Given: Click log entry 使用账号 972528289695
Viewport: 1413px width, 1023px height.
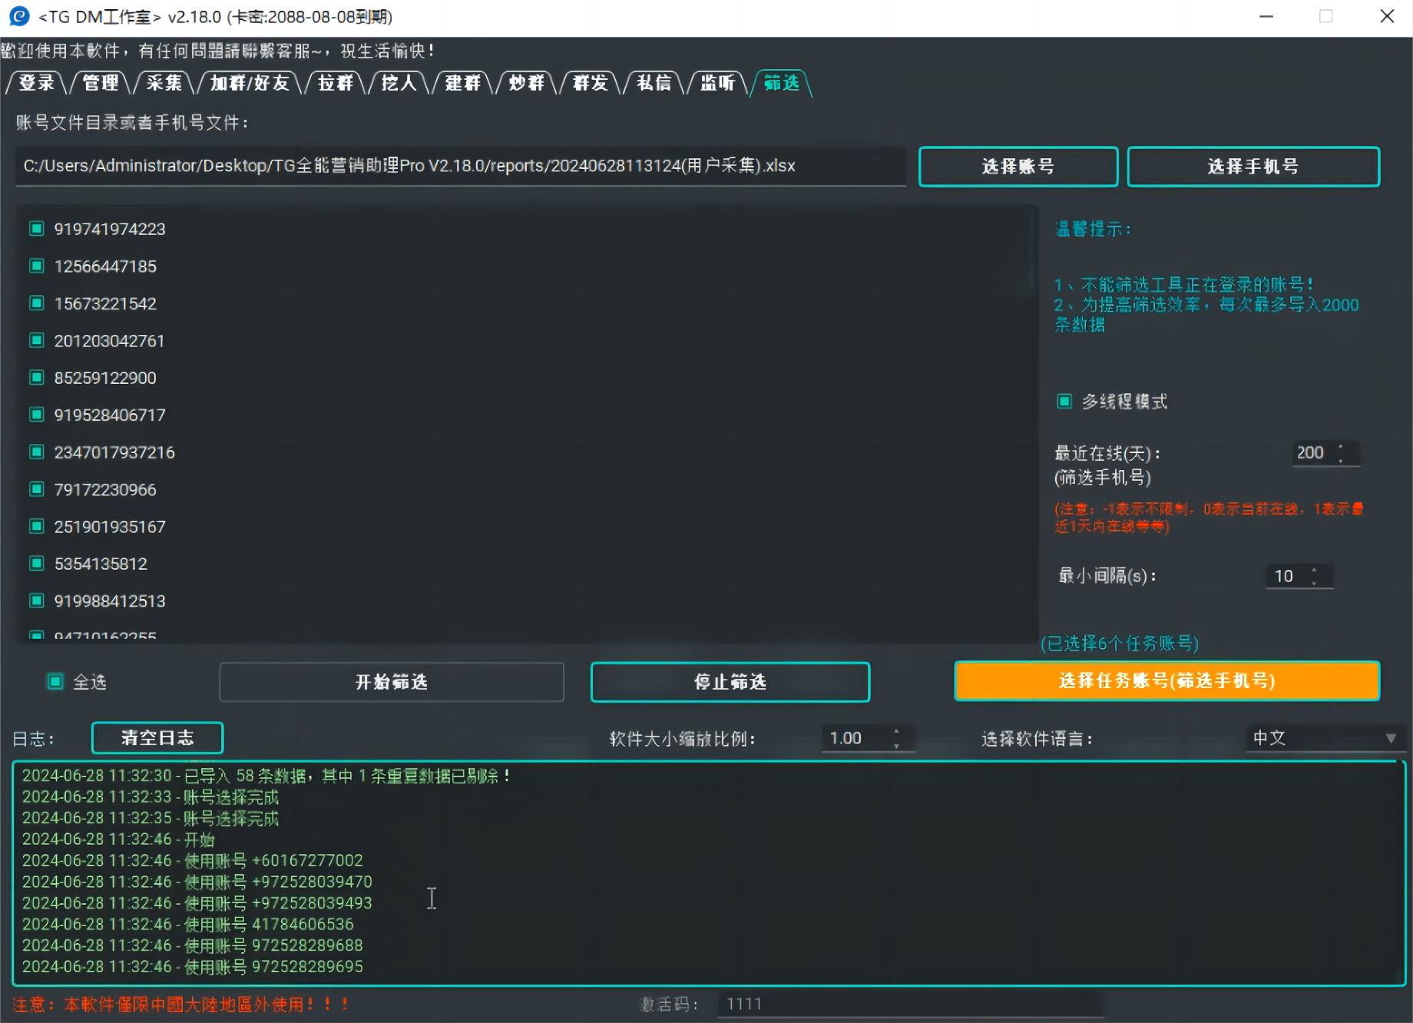Looking at the screenshot, I should pos(192,966).
